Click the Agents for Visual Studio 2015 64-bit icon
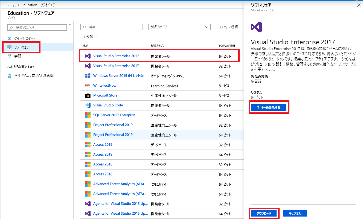Viewport: 363px width, 219px height. click(x=88, y=214)
